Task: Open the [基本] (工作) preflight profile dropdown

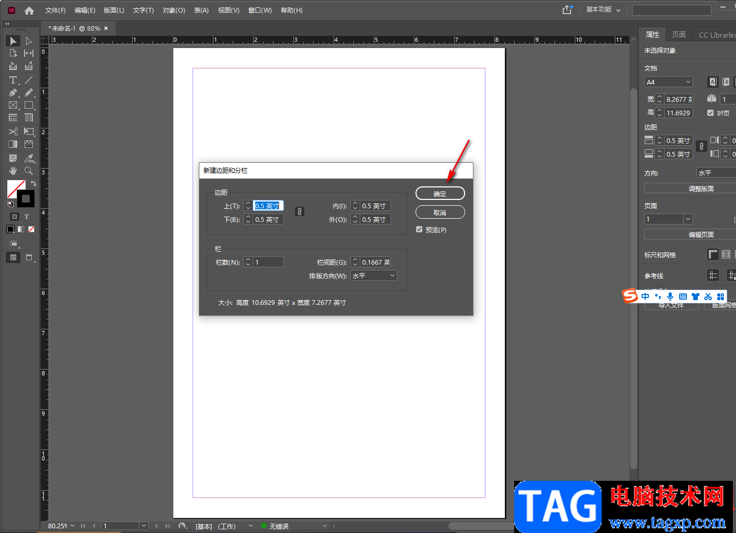Action: coord(251,526)
